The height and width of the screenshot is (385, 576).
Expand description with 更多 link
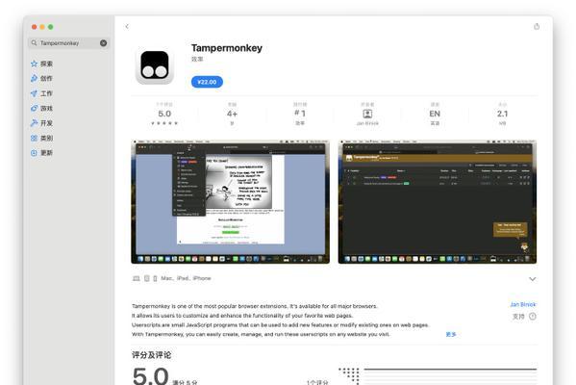(451, 334)
